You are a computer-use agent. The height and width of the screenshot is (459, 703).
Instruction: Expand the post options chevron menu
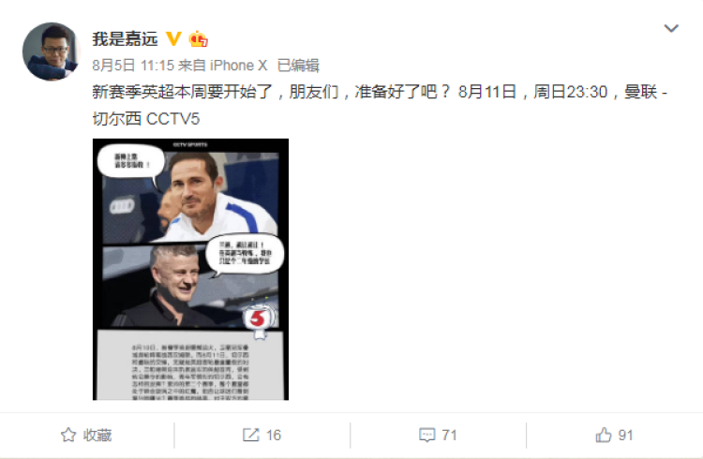click(x=671, y=28)
